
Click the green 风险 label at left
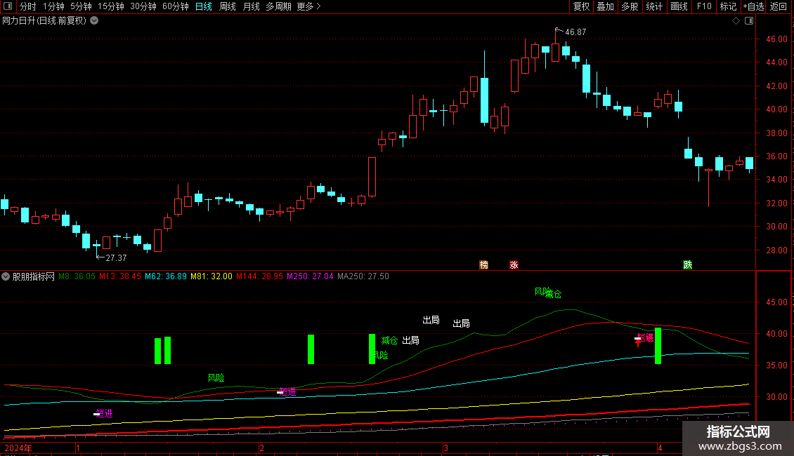(216, 377)
